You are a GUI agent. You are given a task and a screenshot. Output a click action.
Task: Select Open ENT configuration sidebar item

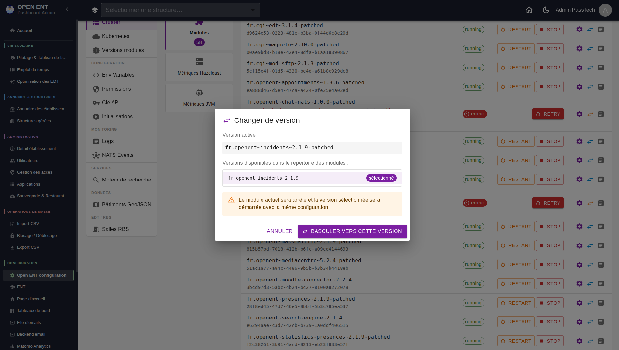tap(38, 275)
